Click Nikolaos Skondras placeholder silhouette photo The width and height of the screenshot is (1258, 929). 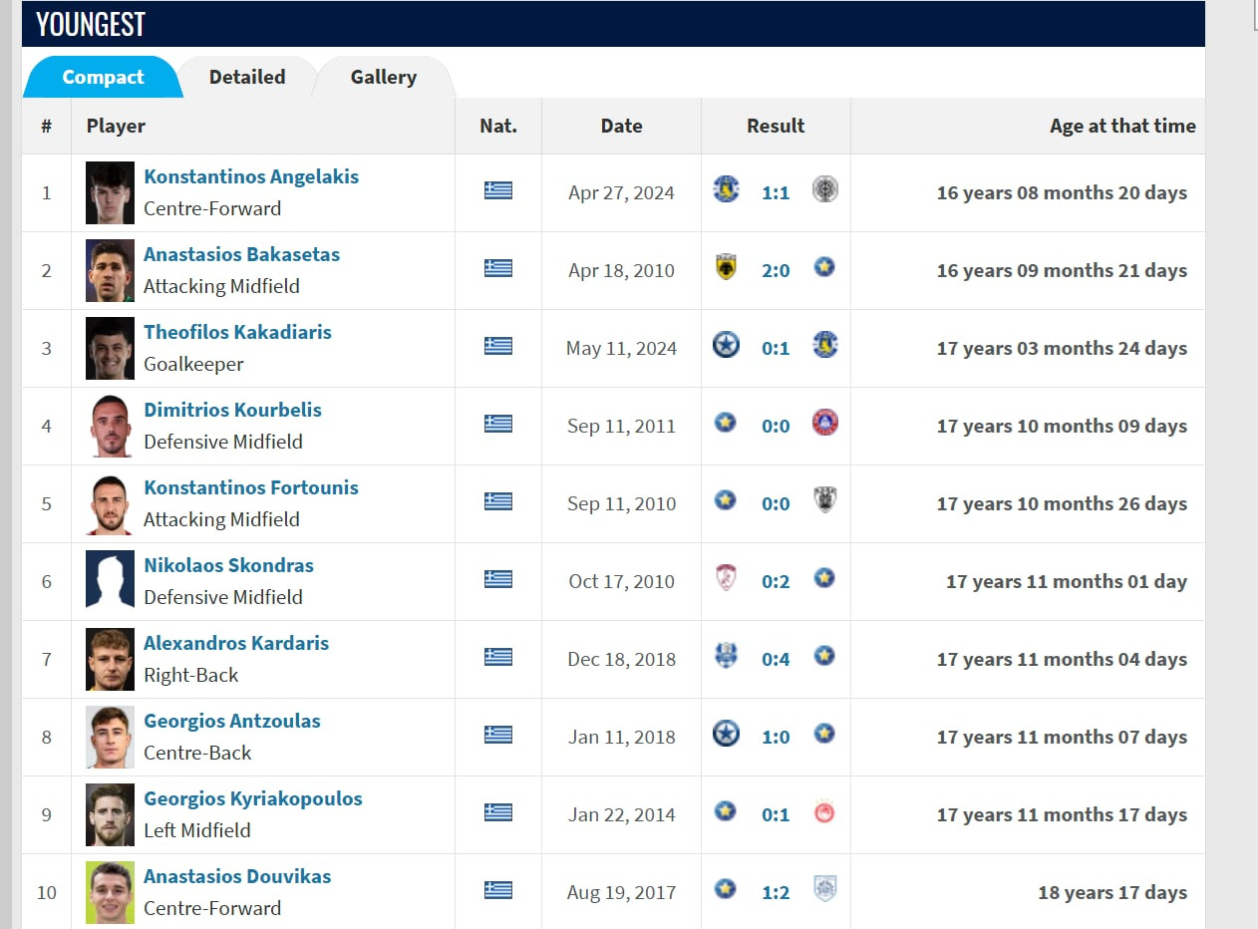[x=110, y=581]
